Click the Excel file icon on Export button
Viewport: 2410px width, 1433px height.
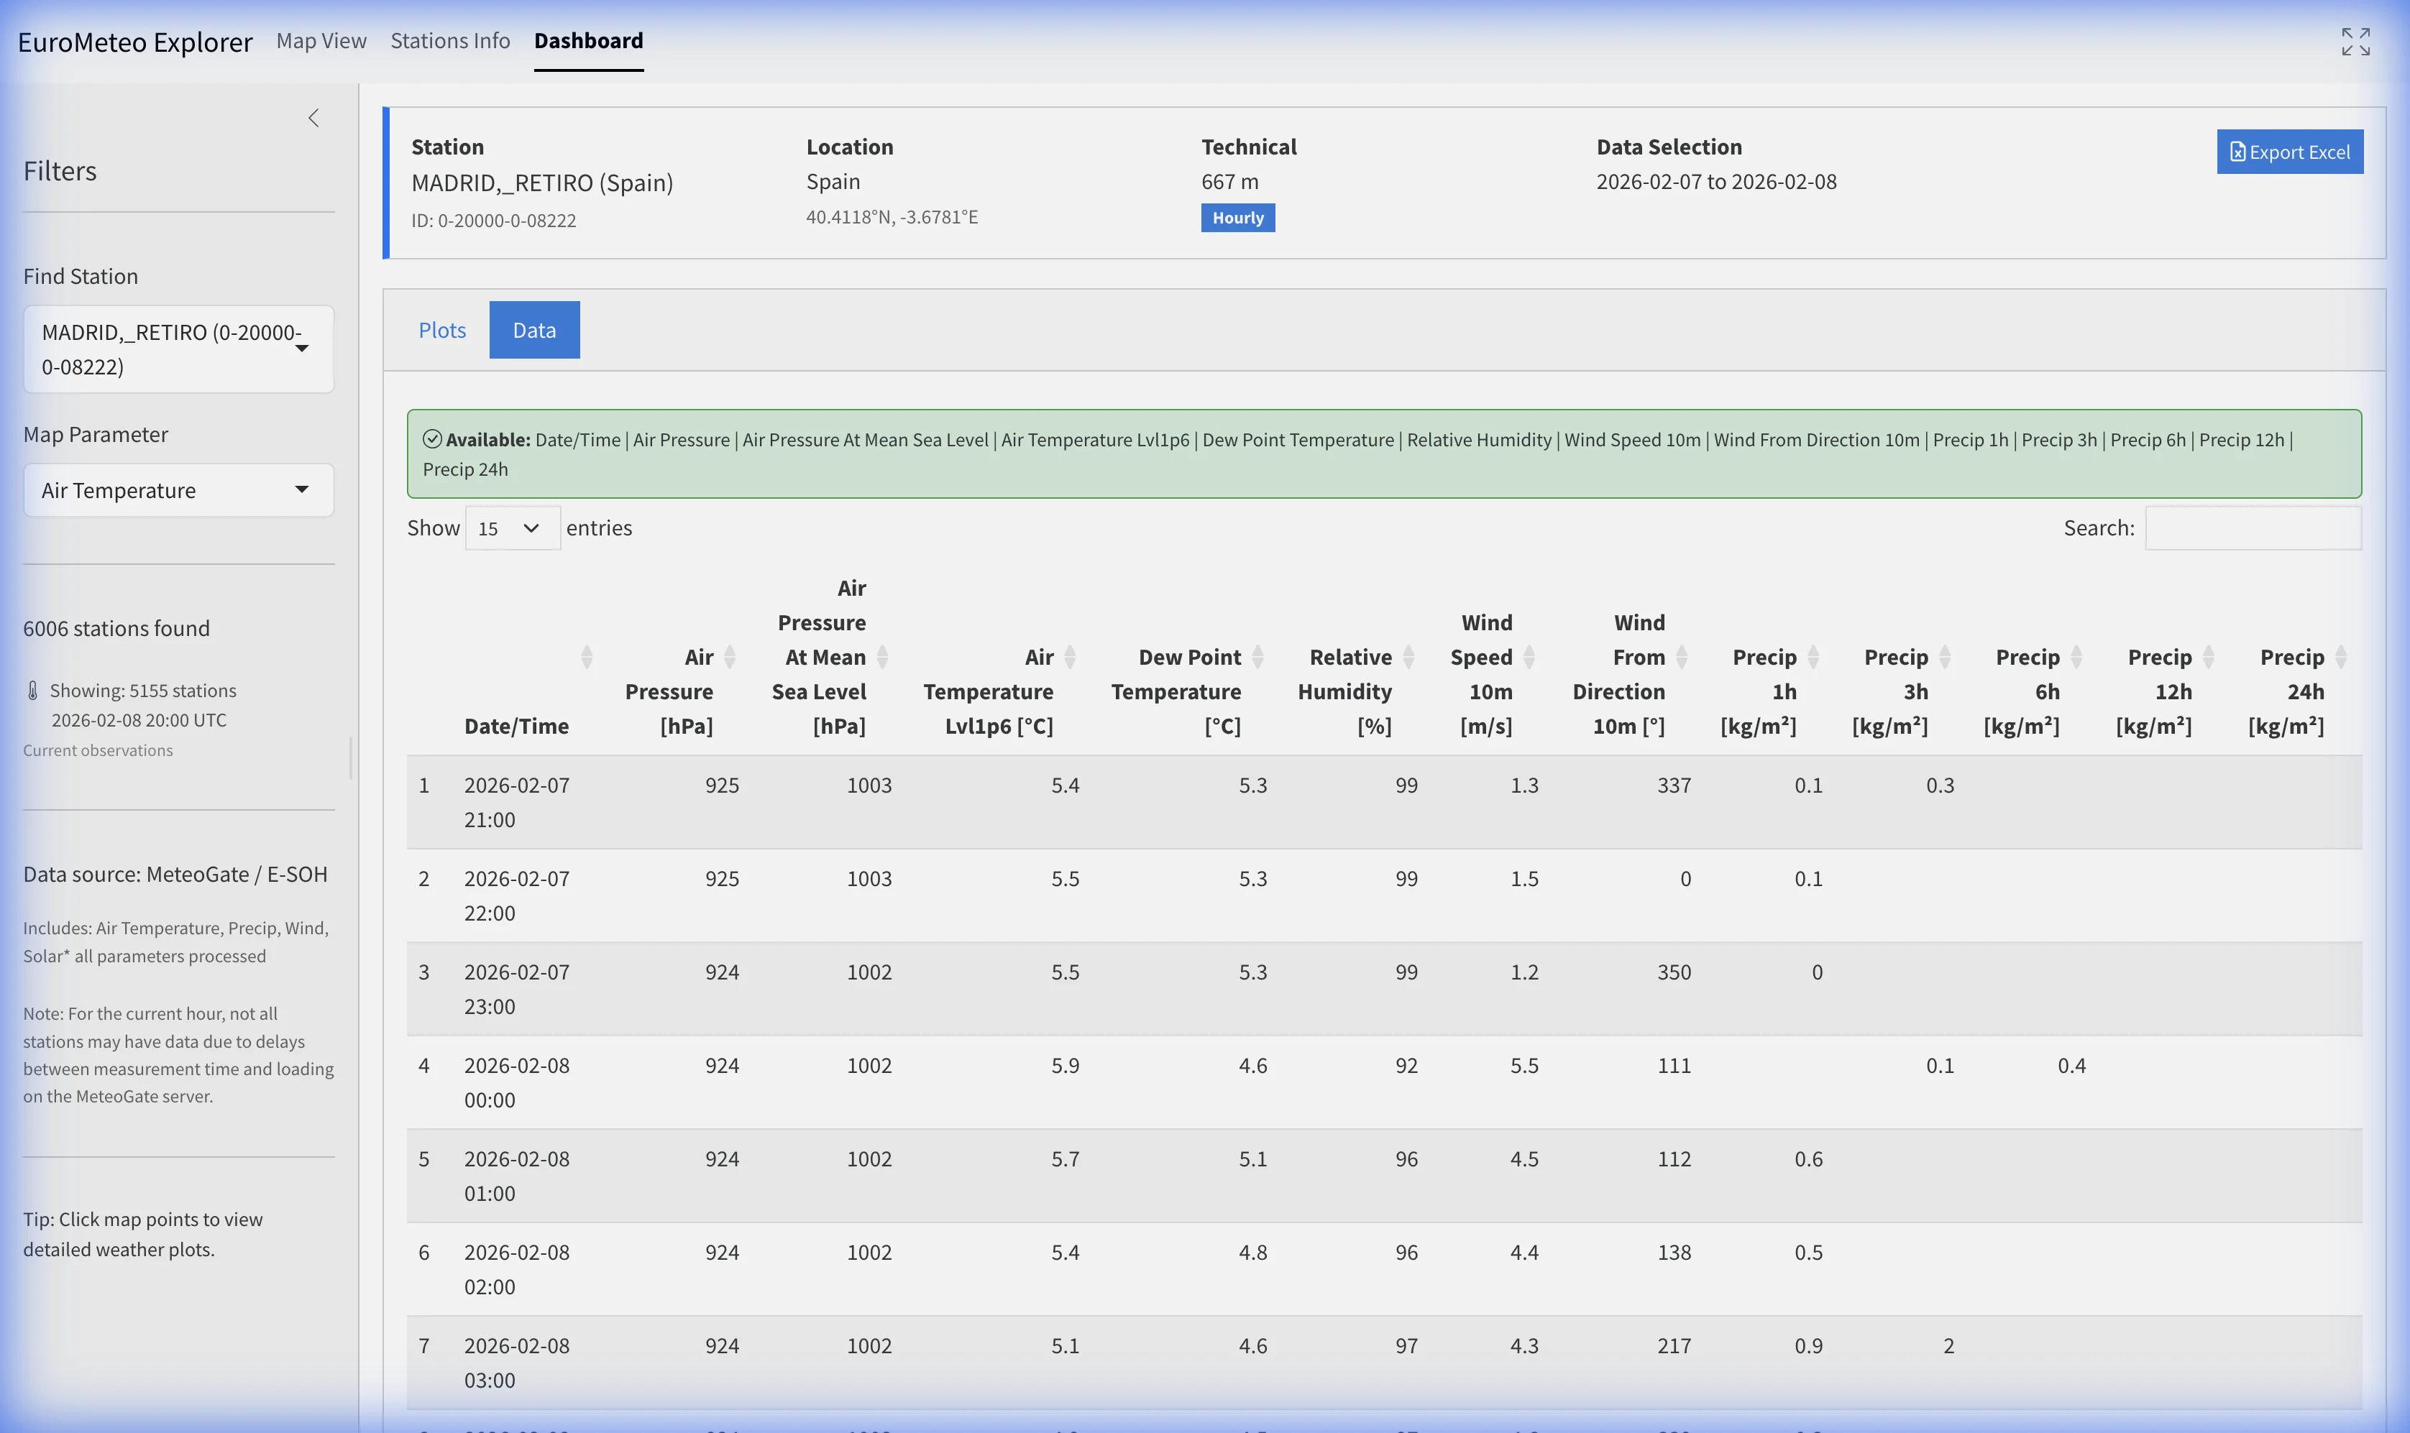tap(2237, 152)
